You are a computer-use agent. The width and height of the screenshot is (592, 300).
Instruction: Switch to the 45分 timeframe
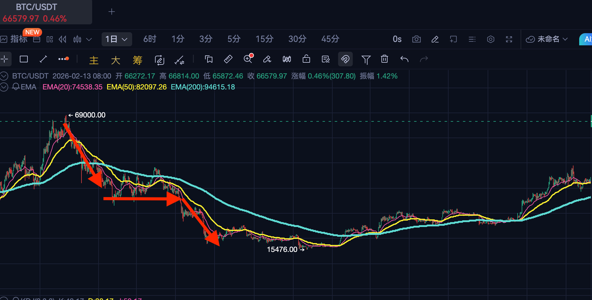330,39
